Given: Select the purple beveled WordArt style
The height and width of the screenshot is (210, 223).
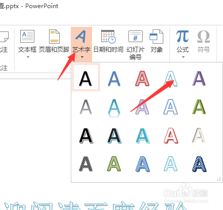Looking at the screenshot, I should click(199, 78).
